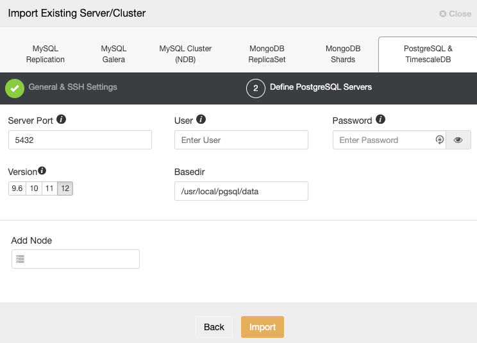Toggle password visibility with eye button

tap(458, 140)
